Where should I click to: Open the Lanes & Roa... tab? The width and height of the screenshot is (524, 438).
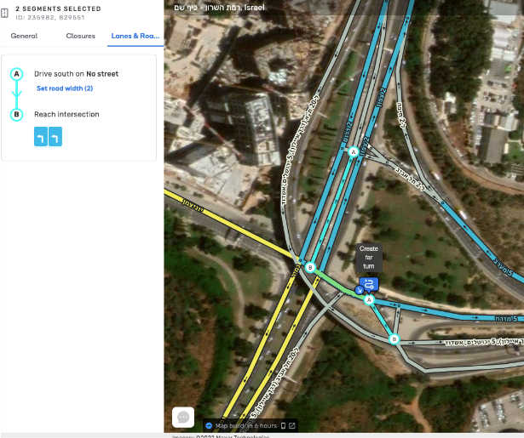pos(135,36)
